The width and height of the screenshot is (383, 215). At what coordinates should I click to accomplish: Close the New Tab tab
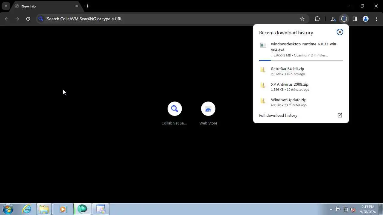coord(77,6)
